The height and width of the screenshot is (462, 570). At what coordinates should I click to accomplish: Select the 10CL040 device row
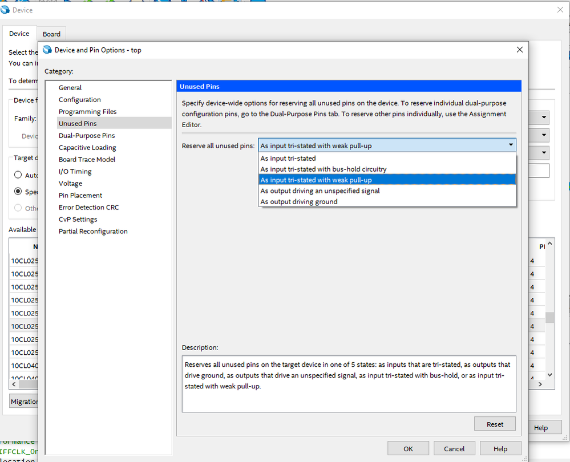coord(24,366)
